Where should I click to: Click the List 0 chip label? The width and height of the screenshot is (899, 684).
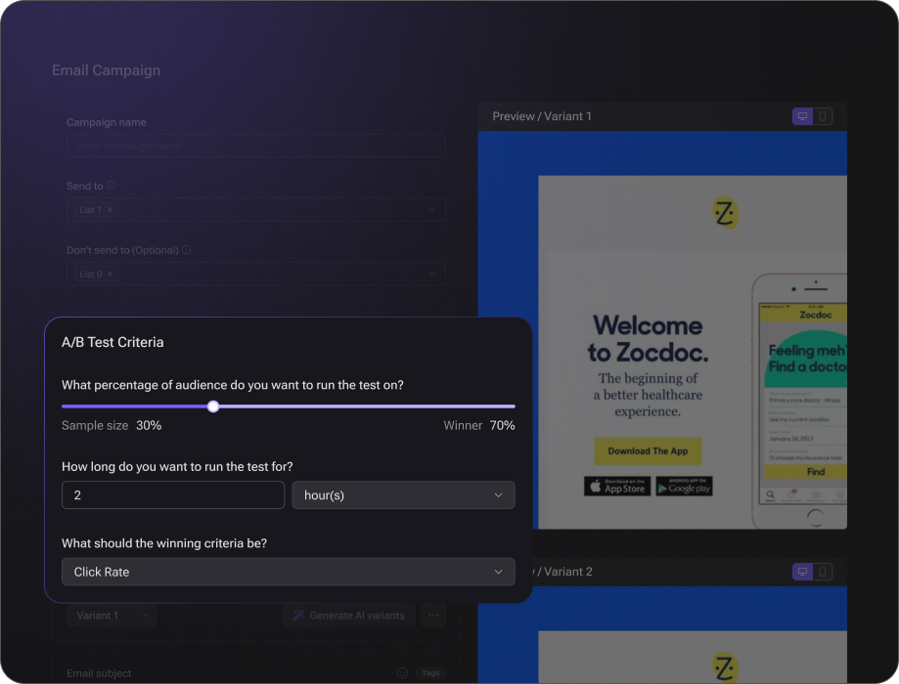click(91, 274)
